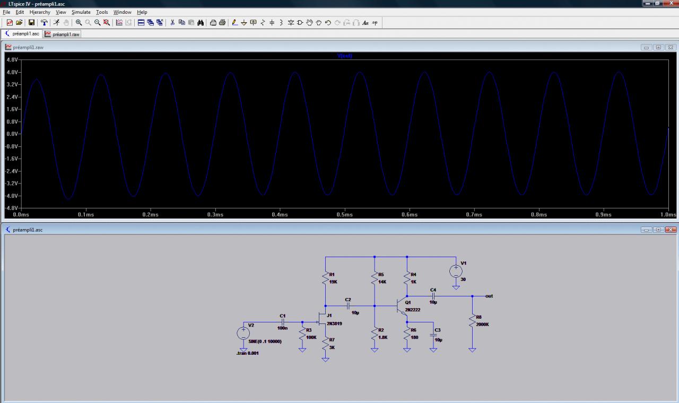Click the Print icon in toolbar

click(x=222, y=22)
